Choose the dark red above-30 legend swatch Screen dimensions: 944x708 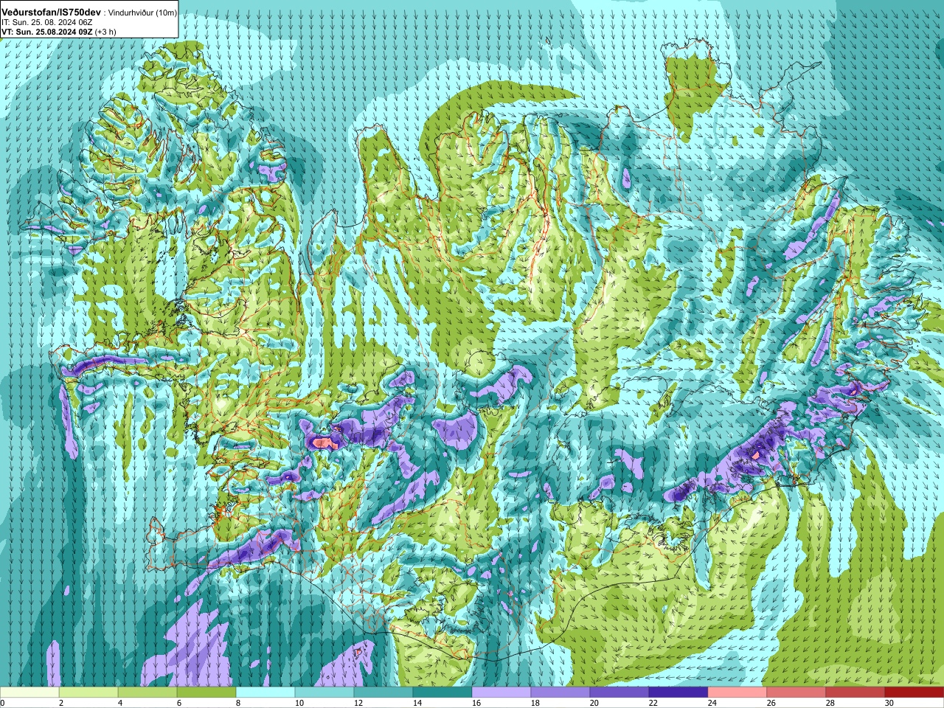coord(914,693)
